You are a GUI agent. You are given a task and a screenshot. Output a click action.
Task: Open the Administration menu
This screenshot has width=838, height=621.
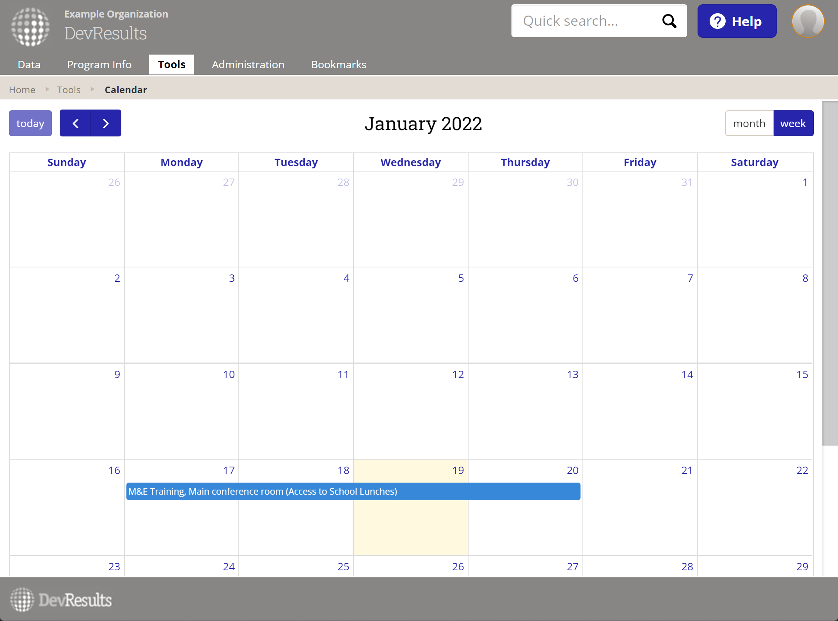point(248,64)
